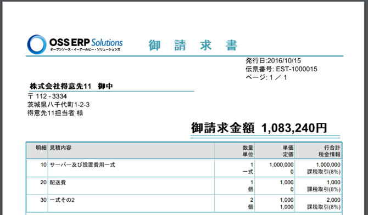The height and width of the screenshot is (215, 368).
Task: Click the quantity 2 in row 30
Action: pos(252,200)
